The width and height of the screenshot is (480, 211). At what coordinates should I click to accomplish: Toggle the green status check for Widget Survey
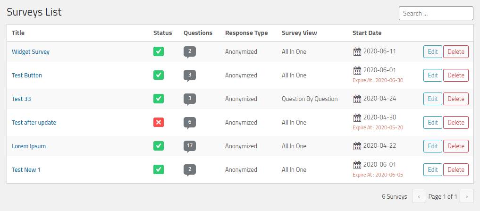[159, 51]
